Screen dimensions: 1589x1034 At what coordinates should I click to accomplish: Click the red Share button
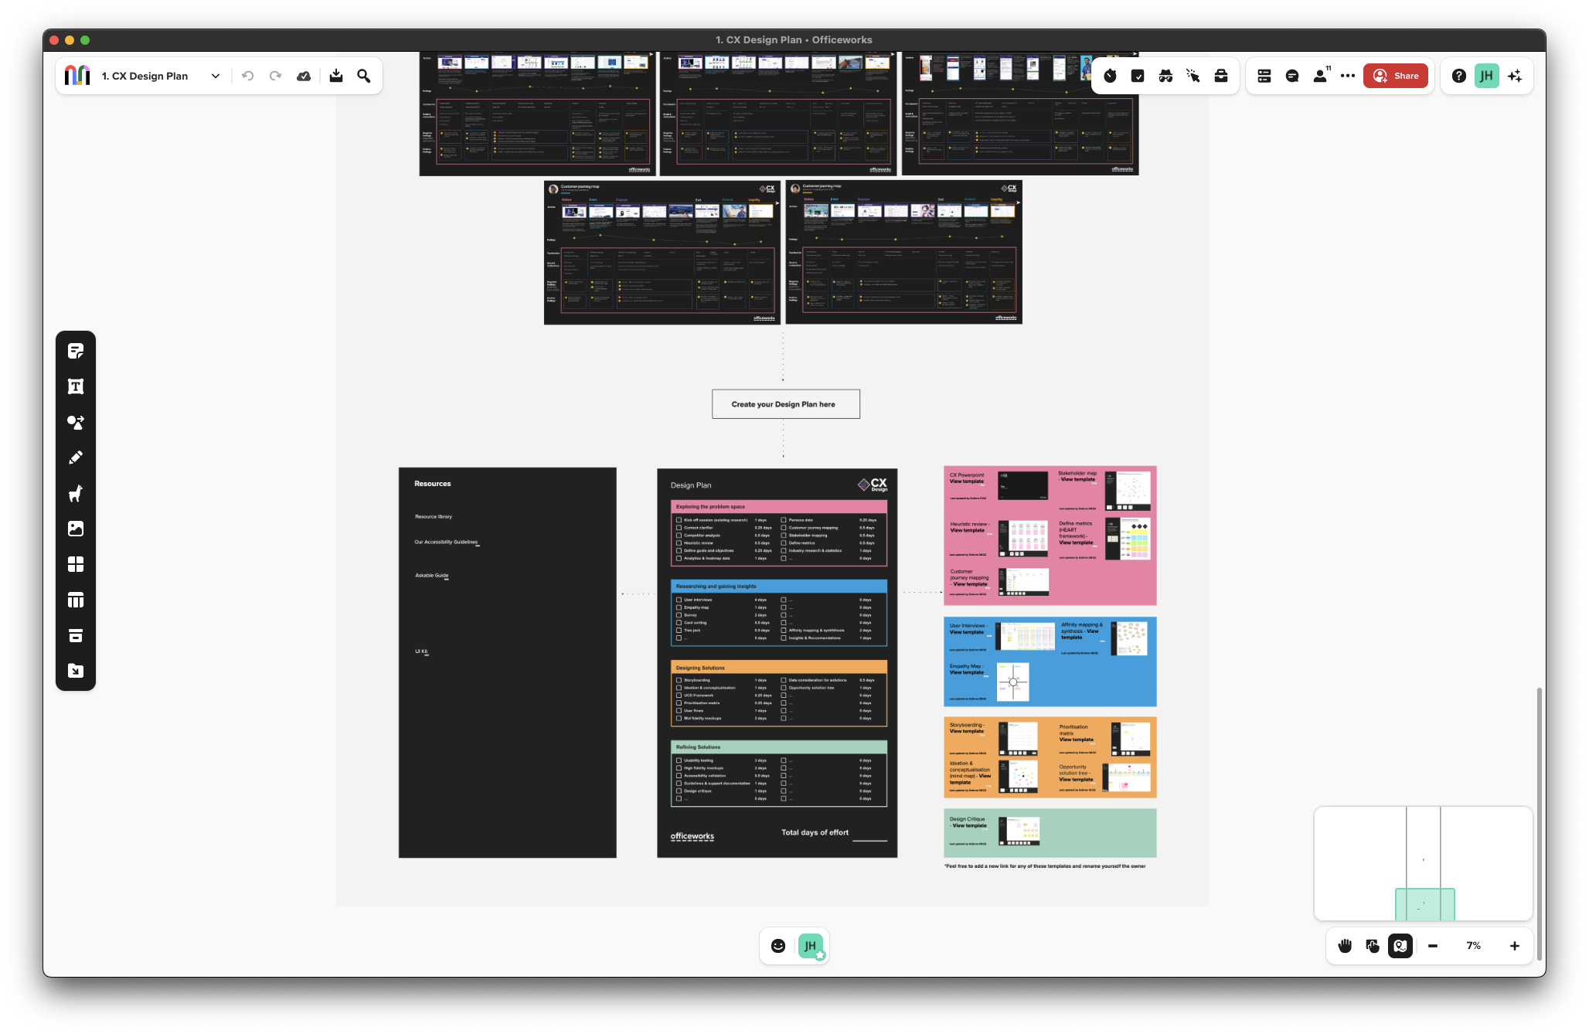[x=1396, y=76]
